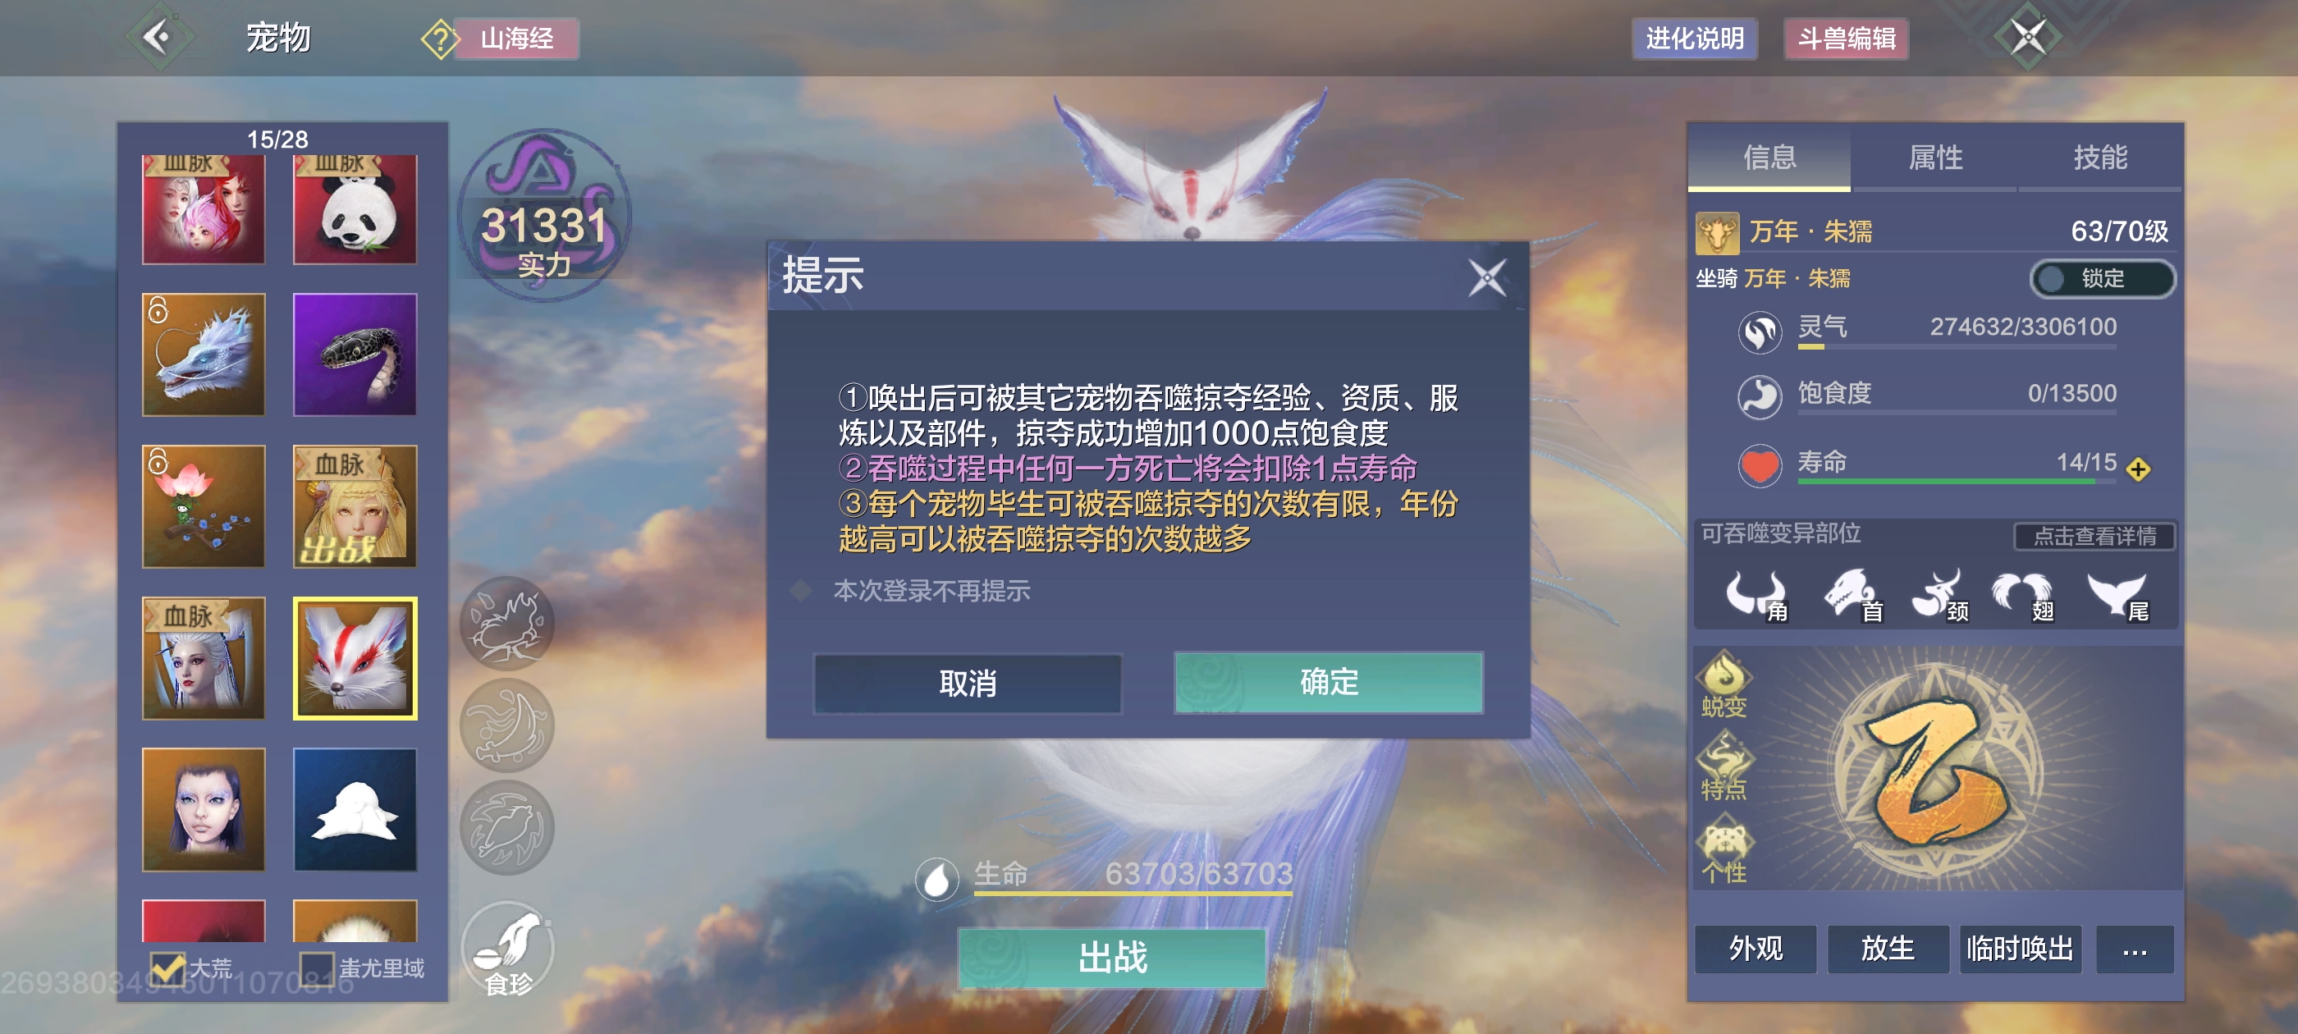Select the 翅 wing mutation part icon
2298x1034 pixels.
click(x=2022, y=595)
